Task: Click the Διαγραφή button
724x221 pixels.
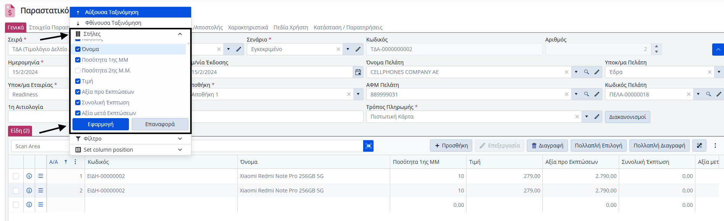Action: pos(547,146)
